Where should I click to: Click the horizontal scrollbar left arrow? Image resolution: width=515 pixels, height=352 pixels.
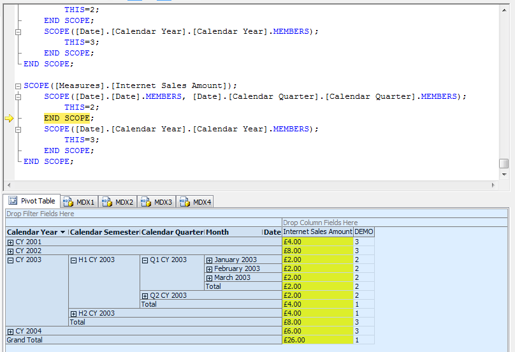click(x=9, y=185)
